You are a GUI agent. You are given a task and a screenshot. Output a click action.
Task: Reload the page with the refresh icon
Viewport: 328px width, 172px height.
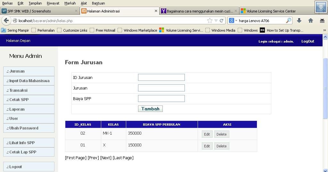click(x=221, y=20)
